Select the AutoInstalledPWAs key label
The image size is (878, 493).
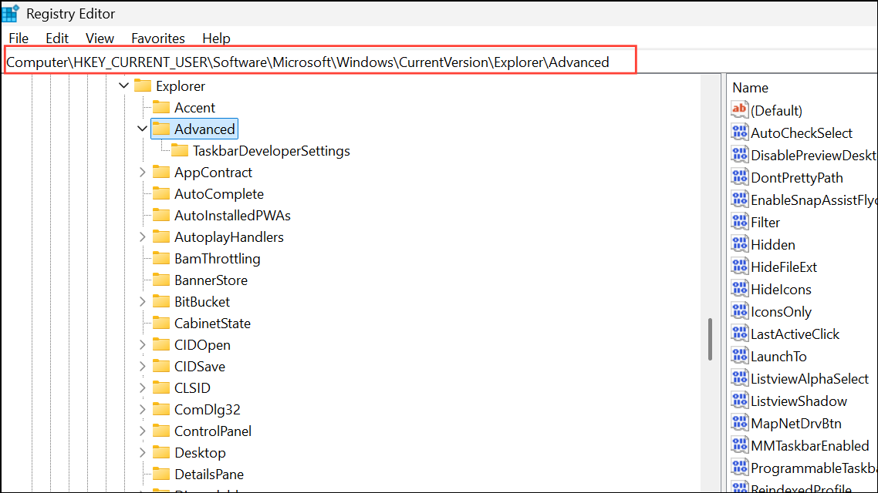click(232, 216)
